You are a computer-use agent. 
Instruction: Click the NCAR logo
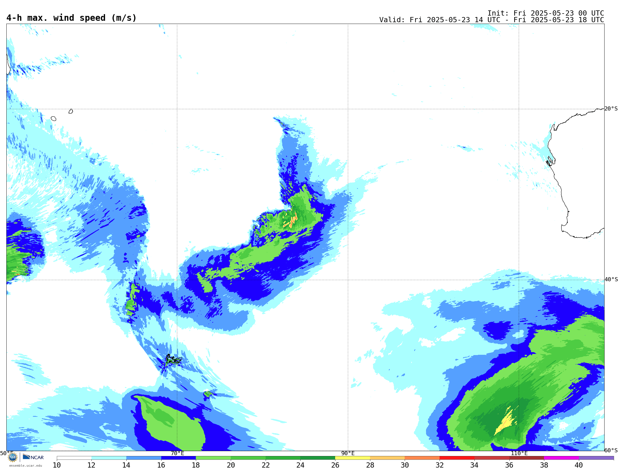[33, 457]
